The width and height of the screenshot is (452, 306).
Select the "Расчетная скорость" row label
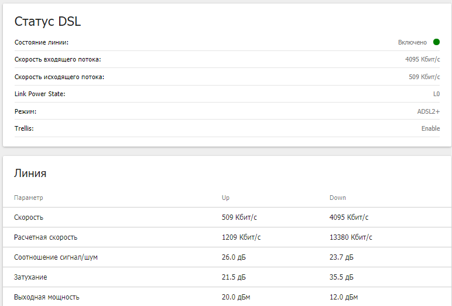46,237
